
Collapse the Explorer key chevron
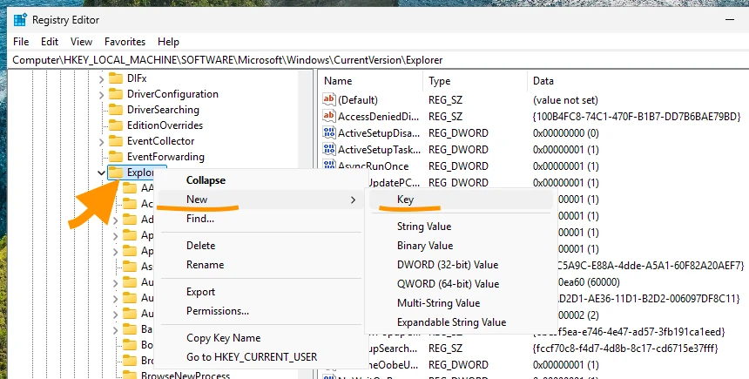[x=101, y=173]
